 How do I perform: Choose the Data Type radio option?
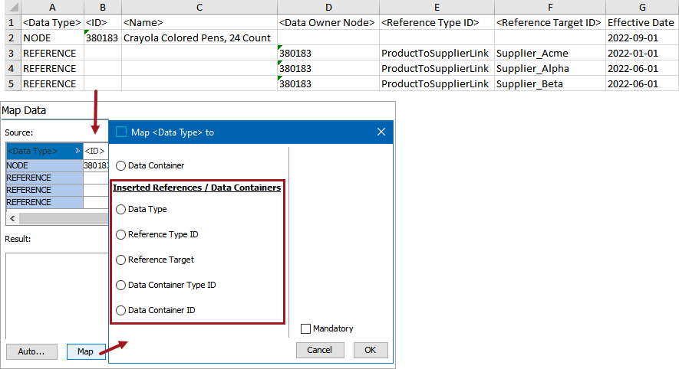click(x=120, y=209)
